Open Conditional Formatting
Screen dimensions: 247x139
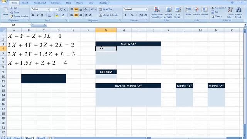coord(157,12)
